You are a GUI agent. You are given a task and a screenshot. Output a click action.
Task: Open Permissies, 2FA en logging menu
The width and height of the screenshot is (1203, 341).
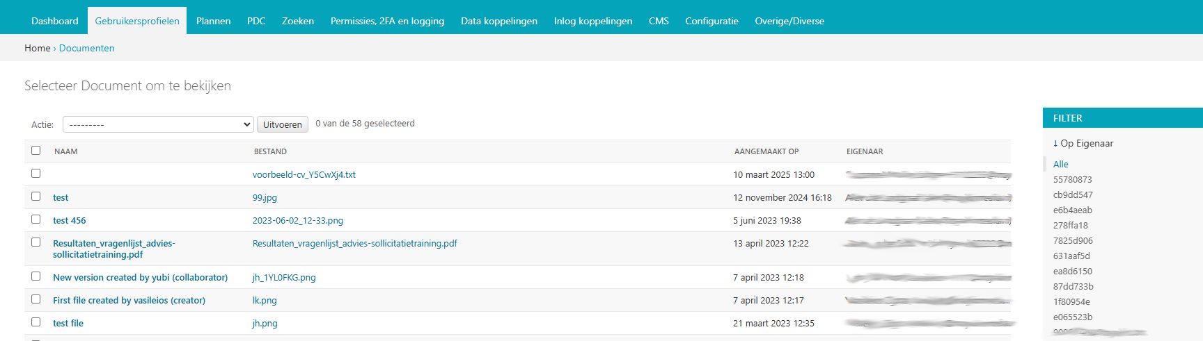pos(387,21)
